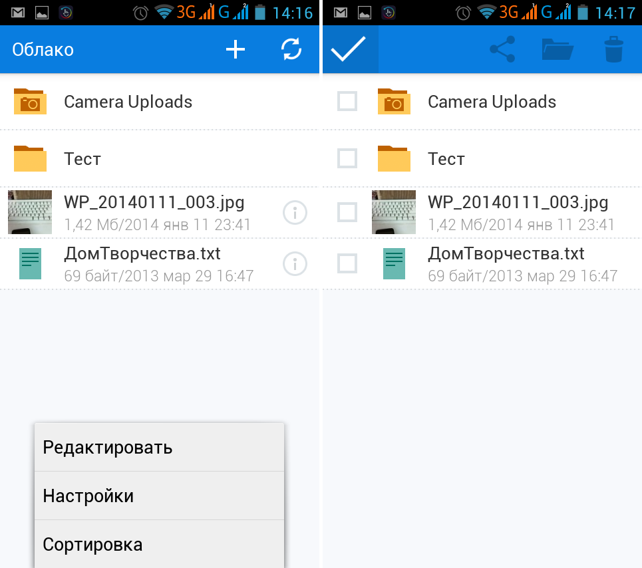The height and width of the screenshot is (568, 642).
Task: Tap the refresh sync icon
Action: [291, 49]
